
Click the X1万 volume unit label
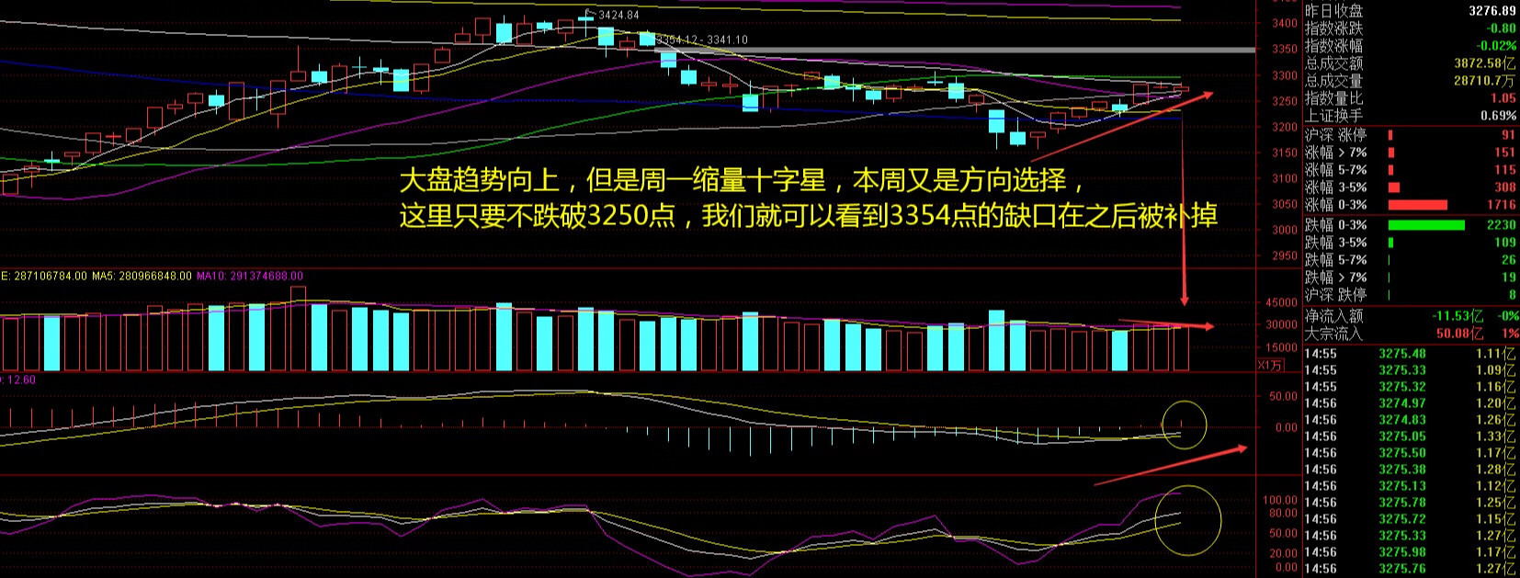[1270, 365]
